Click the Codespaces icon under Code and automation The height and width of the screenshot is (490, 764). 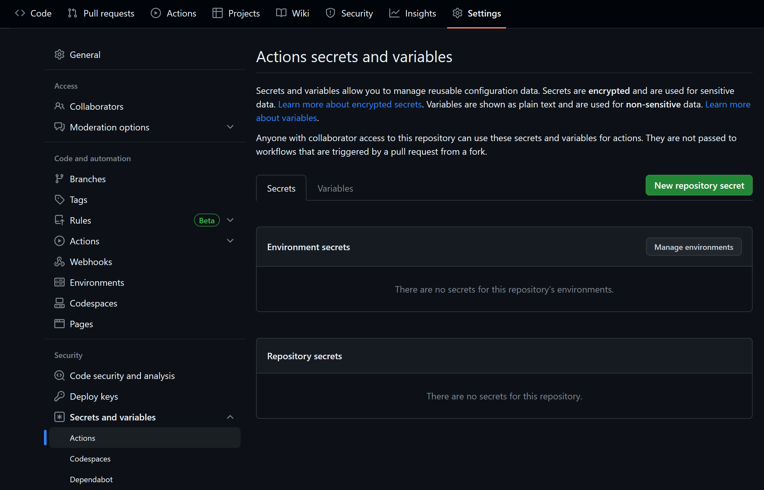(x=59, y=303)
